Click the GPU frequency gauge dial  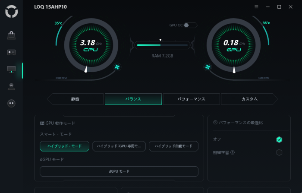click(234, 45)
